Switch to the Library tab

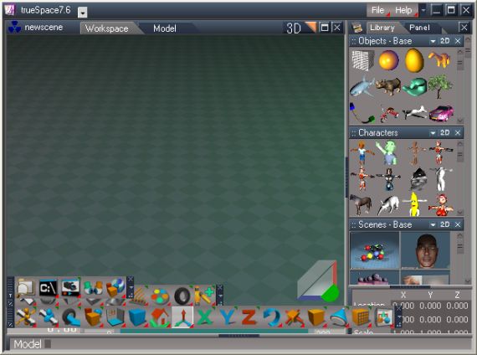pos(382,28)
